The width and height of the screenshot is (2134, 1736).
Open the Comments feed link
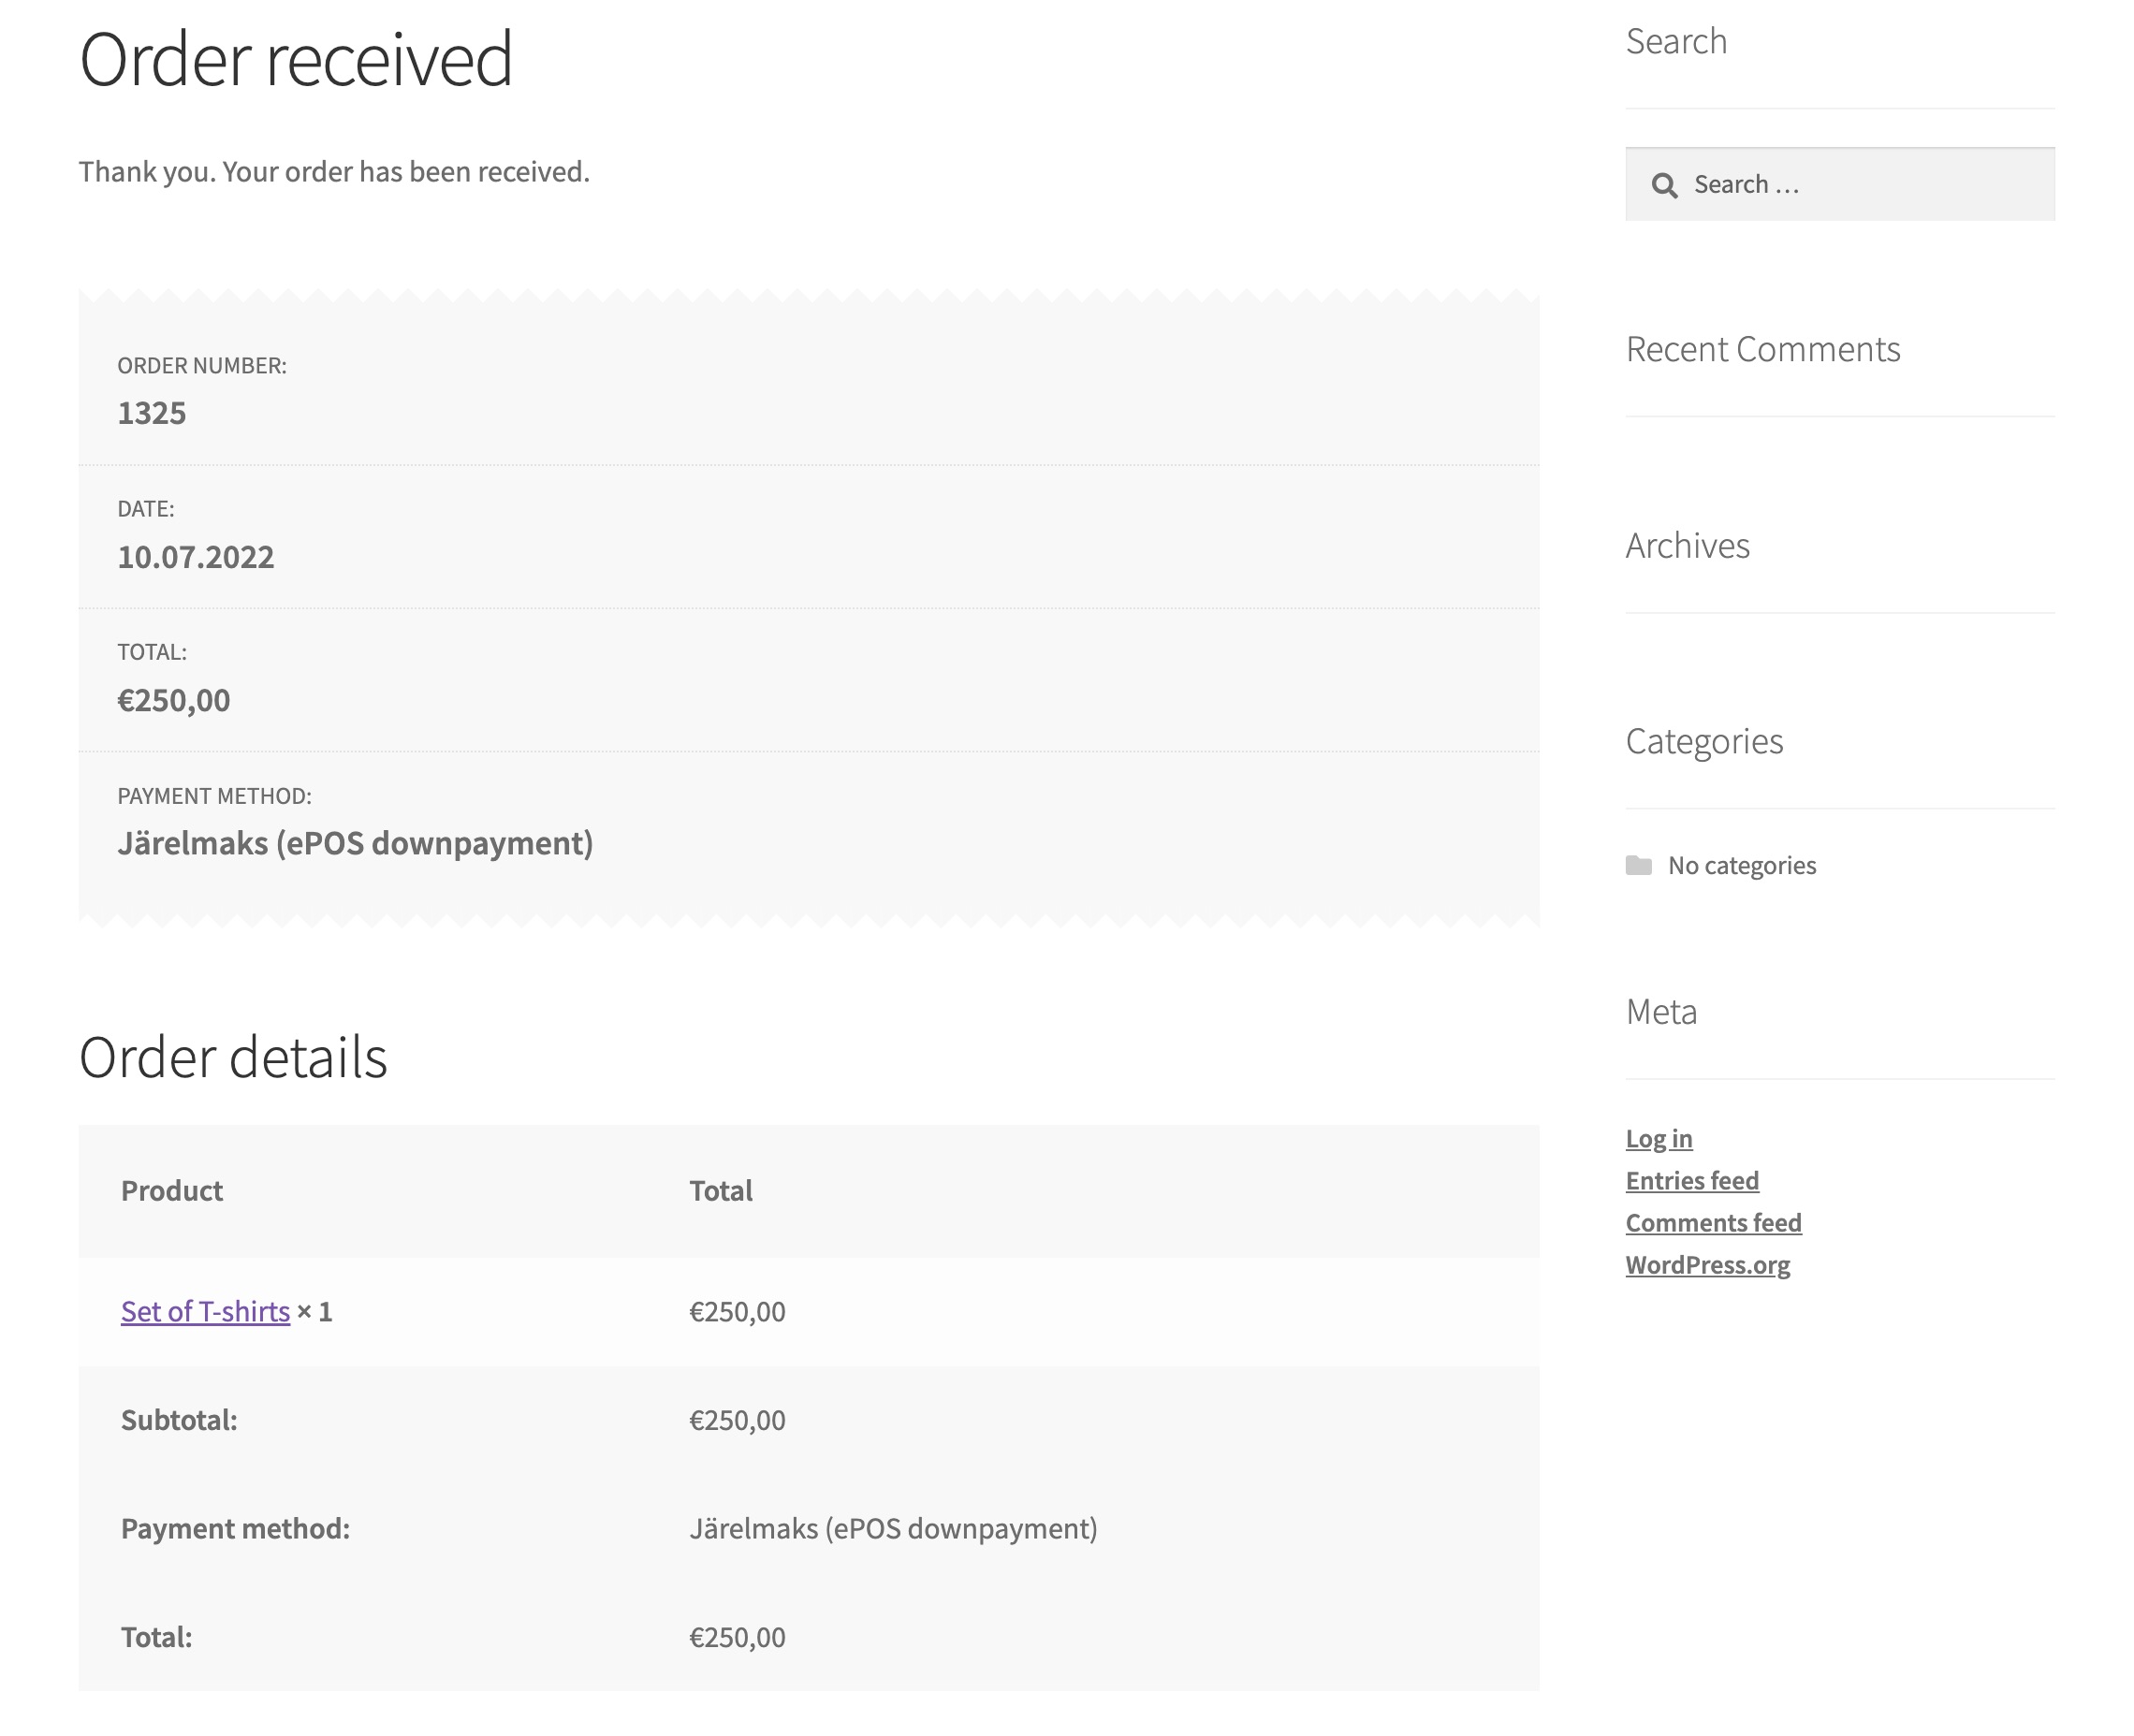point(1713,1222)
